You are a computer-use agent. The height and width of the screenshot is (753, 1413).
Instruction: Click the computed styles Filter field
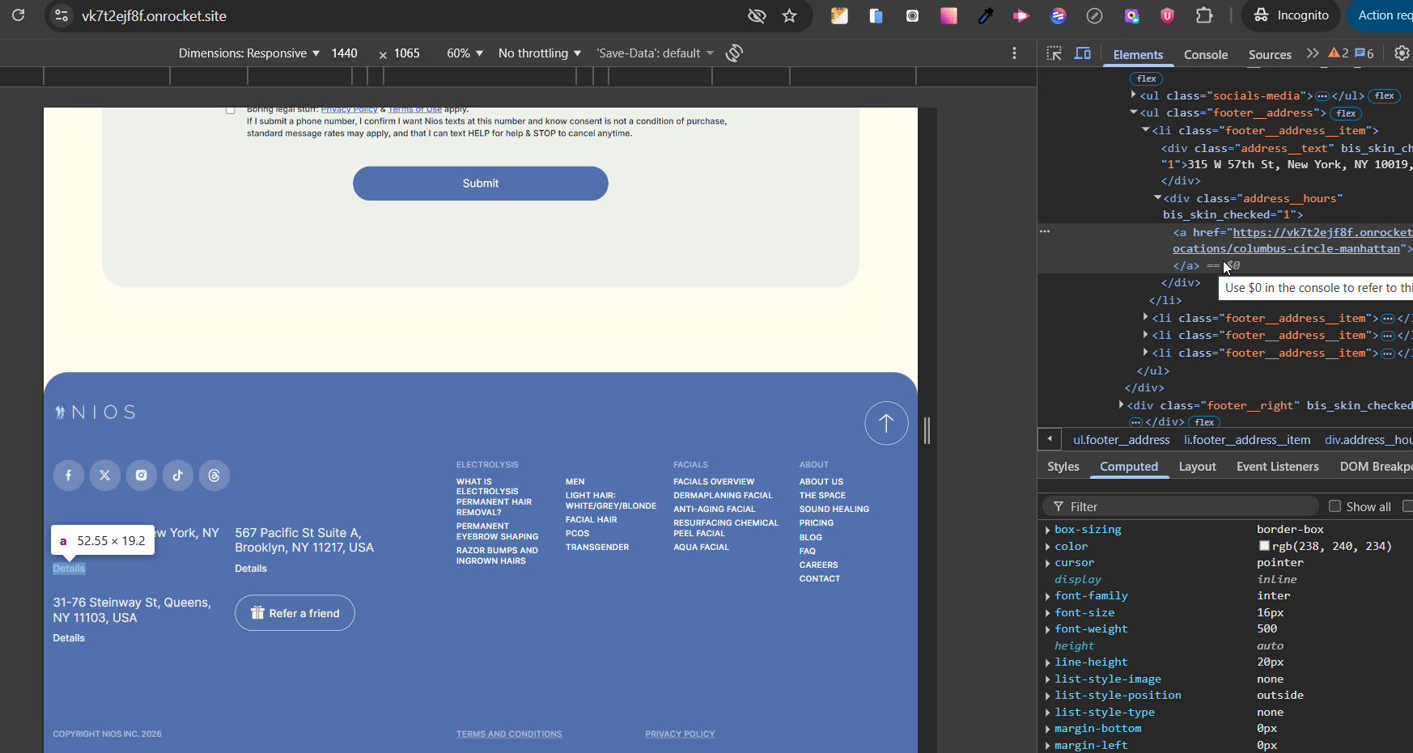1182,506
